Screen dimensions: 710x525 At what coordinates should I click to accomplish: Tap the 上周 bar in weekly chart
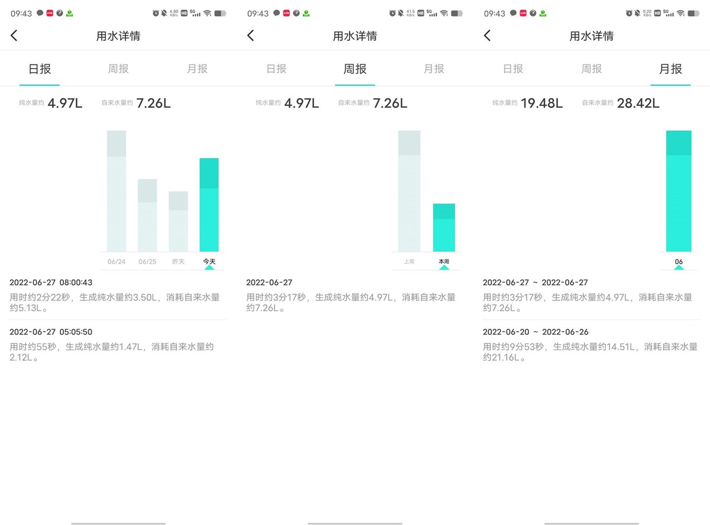tap(409, 191)
